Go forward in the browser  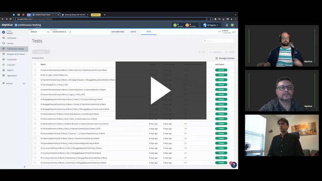coord(6,19)
